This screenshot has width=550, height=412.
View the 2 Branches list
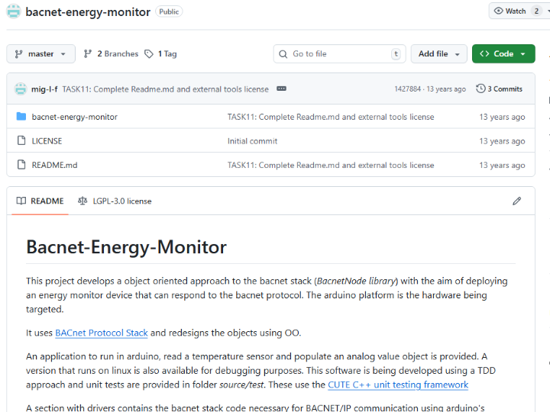(x=112, y=54)
